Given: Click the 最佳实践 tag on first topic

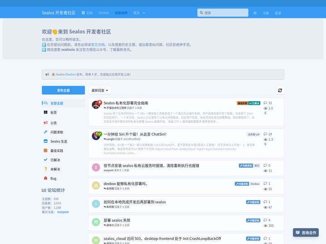Looking at the screenshot, I should point(242,103).
